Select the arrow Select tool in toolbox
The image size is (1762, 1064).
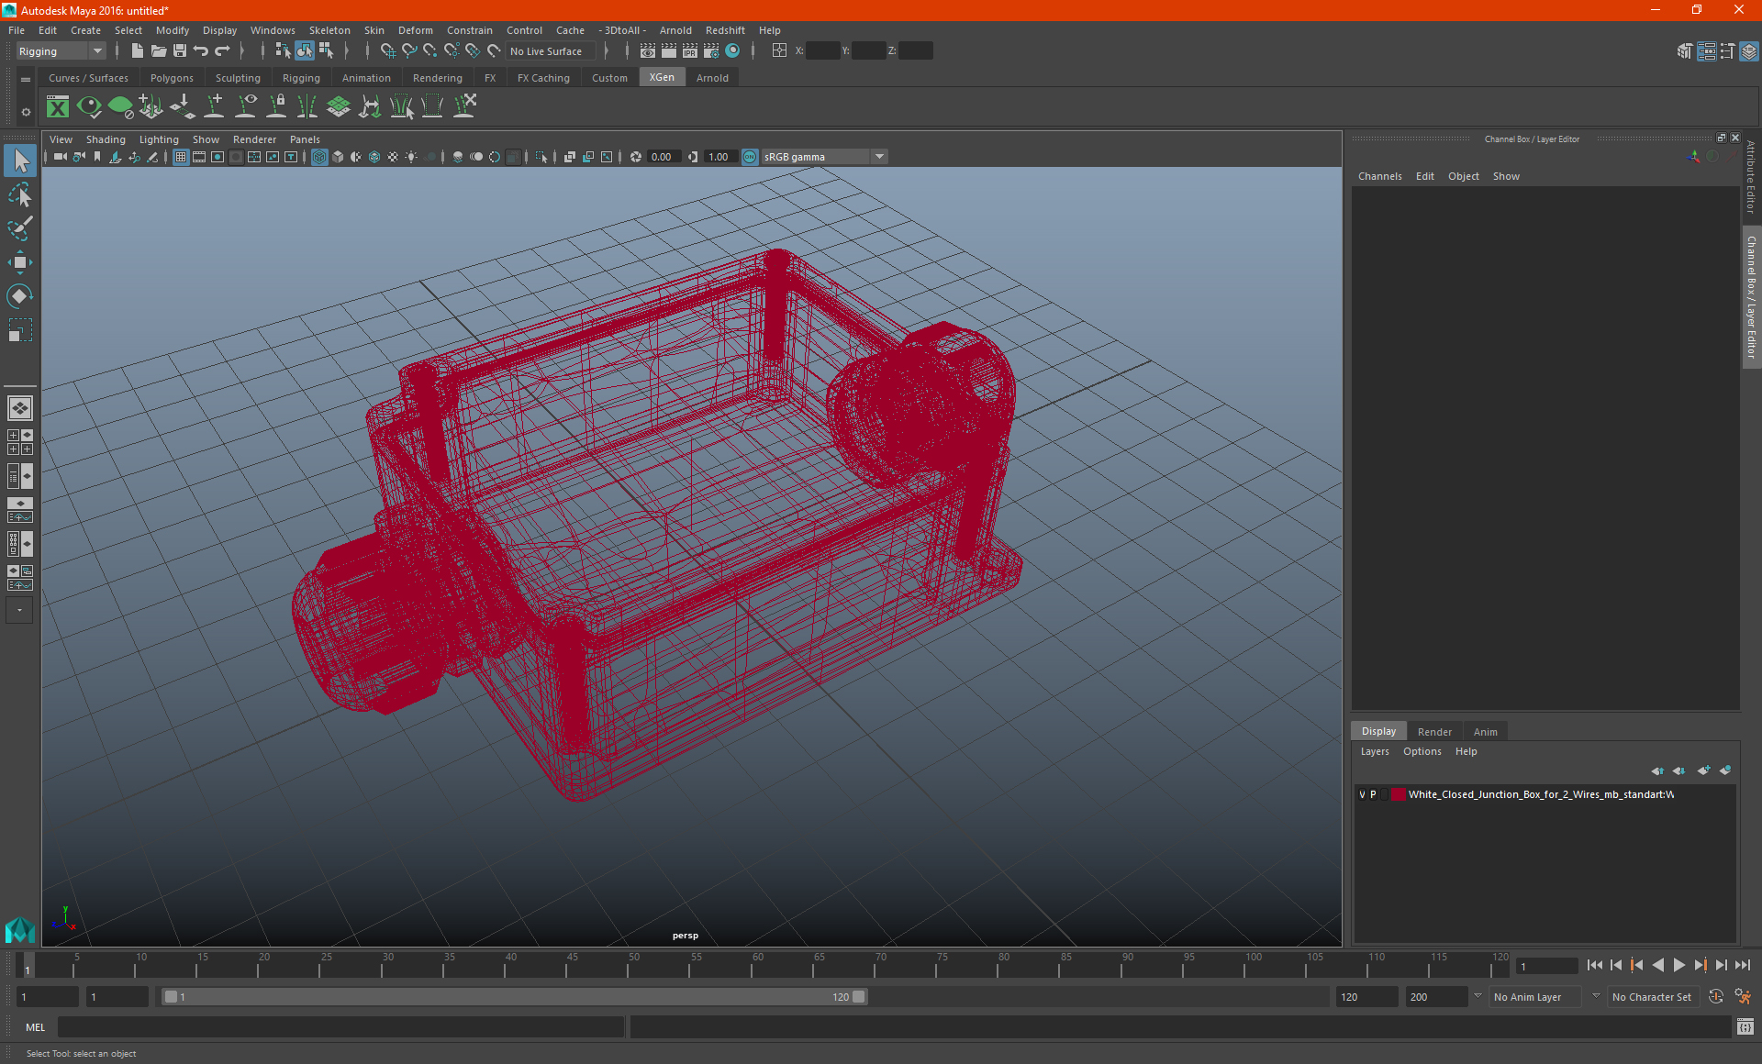point(20,161)
